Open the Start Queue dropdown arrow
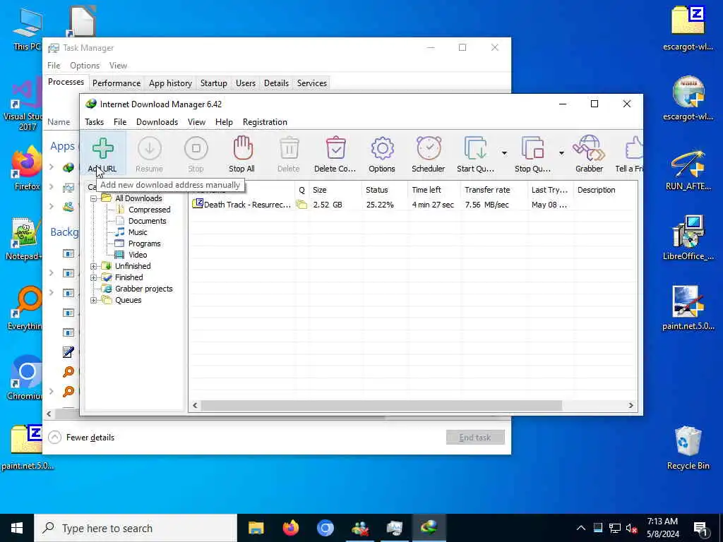This screenshot has height=542, width=723. point(504,153)
